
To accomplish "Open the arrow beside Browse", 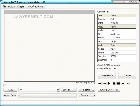I will pyautogui.click(x=94, y=95).
